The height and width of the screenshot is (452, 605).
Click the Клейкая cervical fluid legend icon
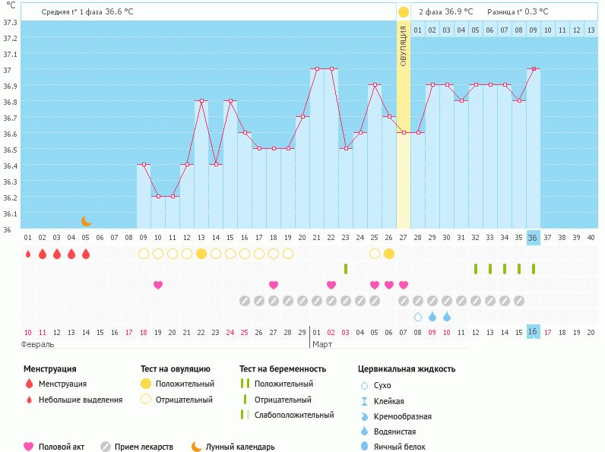tap(364, 401)
